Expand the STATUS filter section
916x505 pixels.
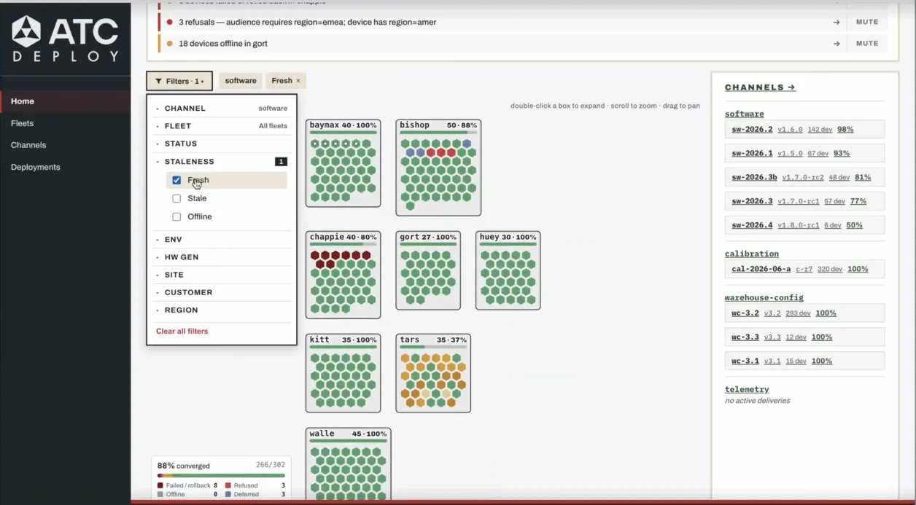click(222, 144)
